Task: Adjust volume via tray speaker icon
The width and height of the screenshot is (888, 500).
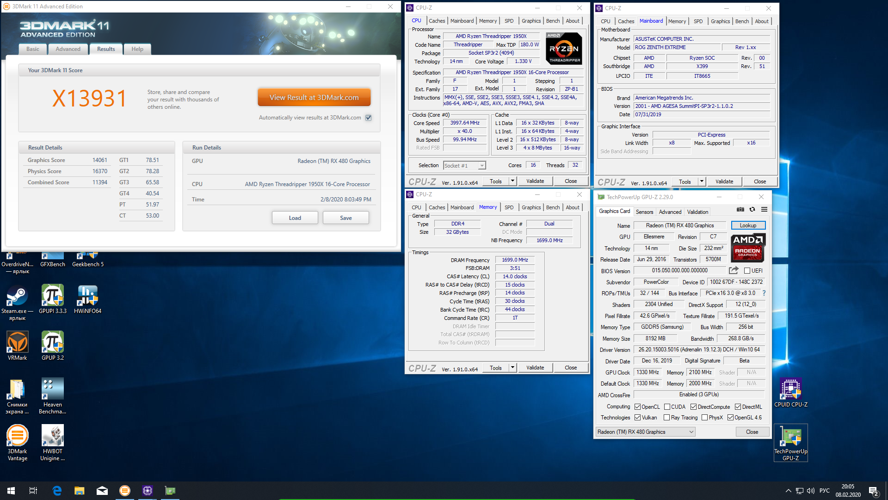Action: [x=811, y=491]
